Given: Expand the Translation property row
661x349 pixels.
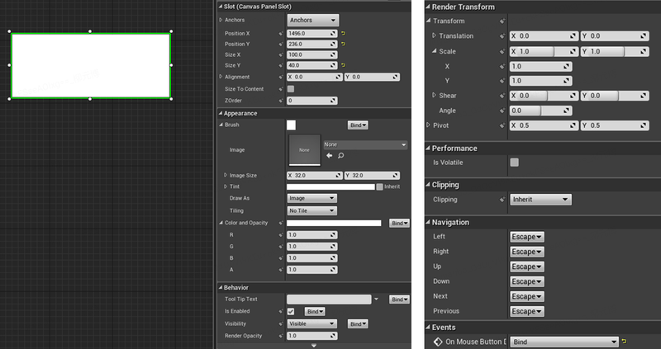Looking at the screenshot, I should pyautogui.click(x=434, y=35).
